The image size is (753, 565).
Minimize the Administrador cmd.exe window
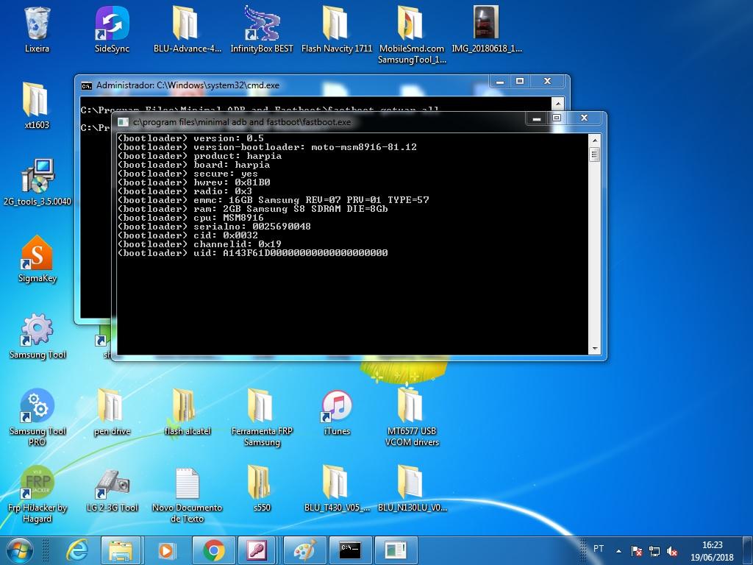coord(500,81)
